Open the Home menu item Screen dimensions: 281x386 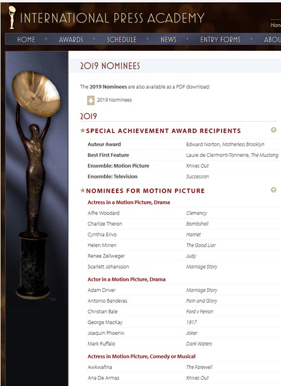[x=26, y=39]
